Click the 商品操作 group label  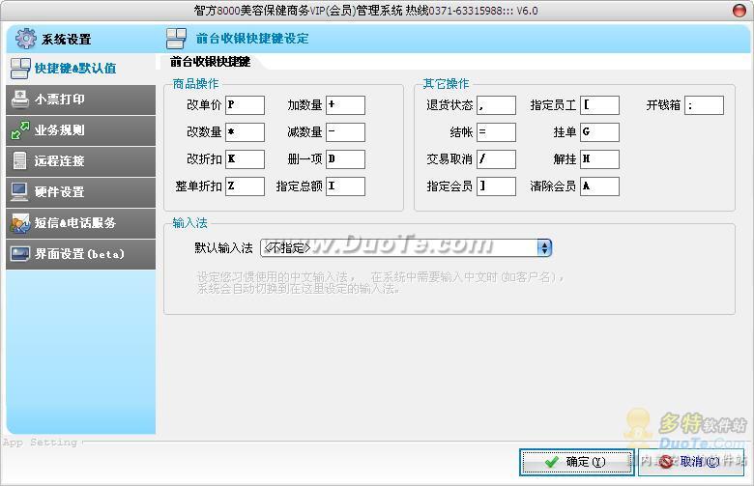coord(195,84)
